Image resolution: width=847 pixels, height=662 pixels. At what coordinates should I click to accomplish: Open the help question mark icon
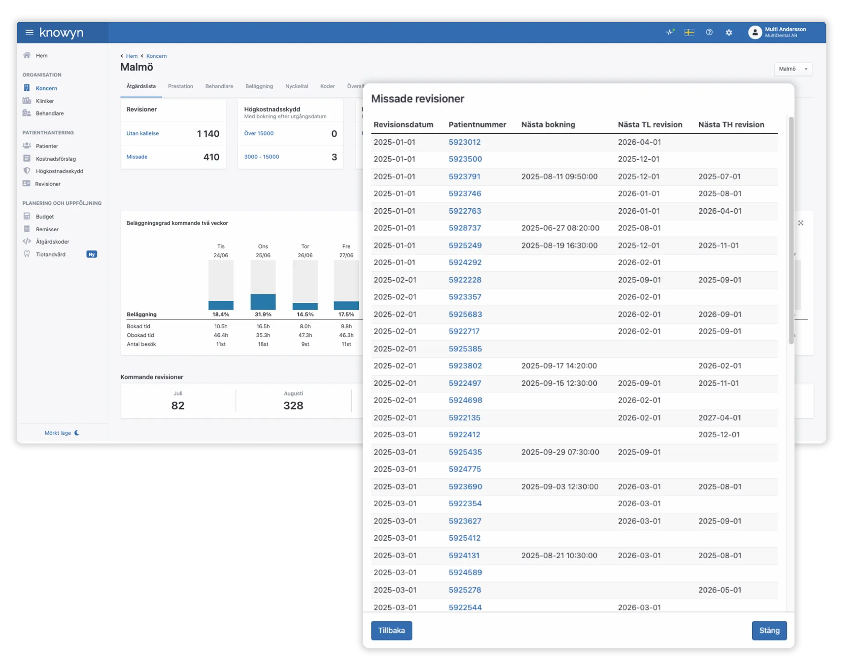click(x=709, y=32)
